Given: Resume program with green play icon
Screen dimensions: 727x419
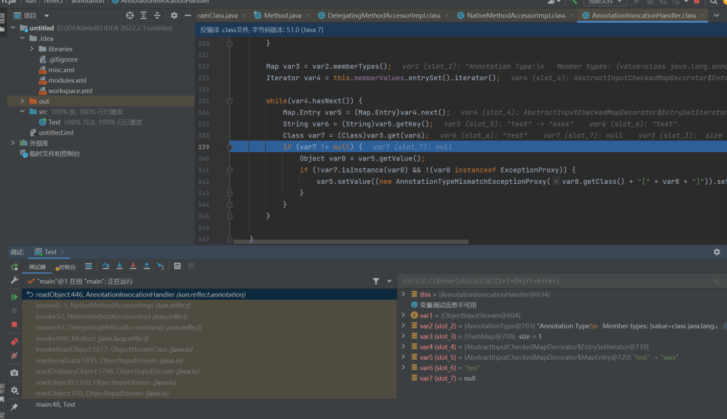Looking at the screenshot, I should click(x=14, y=297).
